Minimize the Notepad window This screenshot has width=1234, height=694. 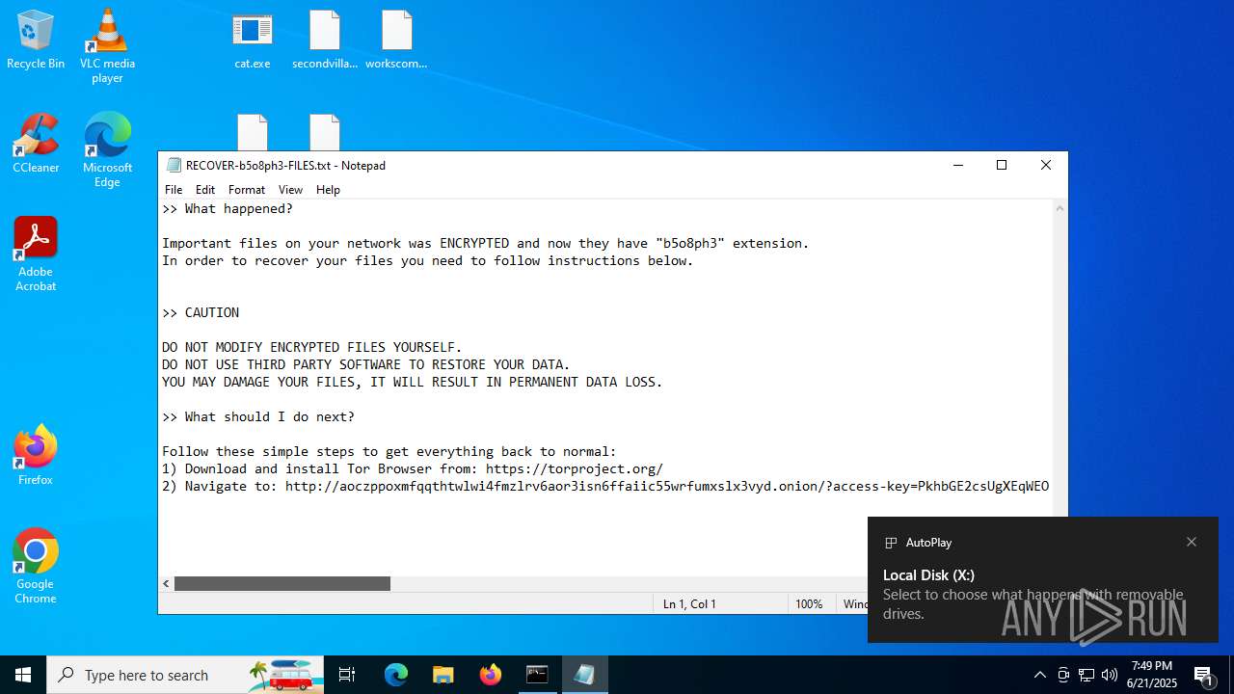[x=958, y=165]
